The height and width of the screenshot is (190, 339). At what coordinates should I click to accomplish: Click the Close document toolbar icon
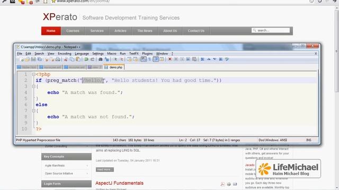(x=46, y=59)
